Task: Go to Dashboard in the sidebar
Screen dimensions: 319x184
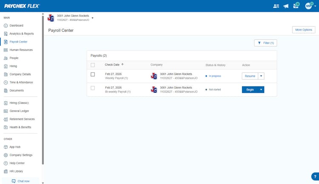Action: [16, 25]
